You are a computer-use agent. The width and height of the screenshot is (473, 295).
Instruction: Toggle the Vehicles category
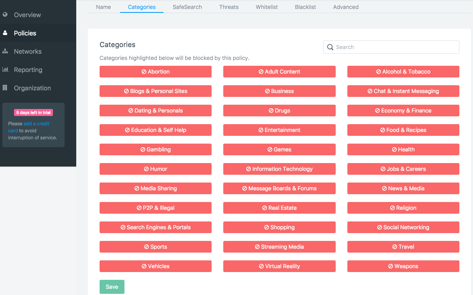click(x=156, y=266)
